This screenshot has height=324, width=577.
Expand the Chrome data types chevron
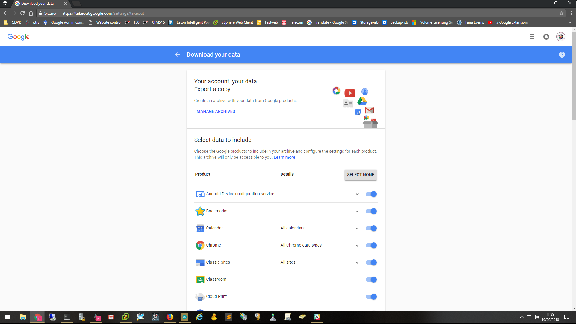pos(357,245)
